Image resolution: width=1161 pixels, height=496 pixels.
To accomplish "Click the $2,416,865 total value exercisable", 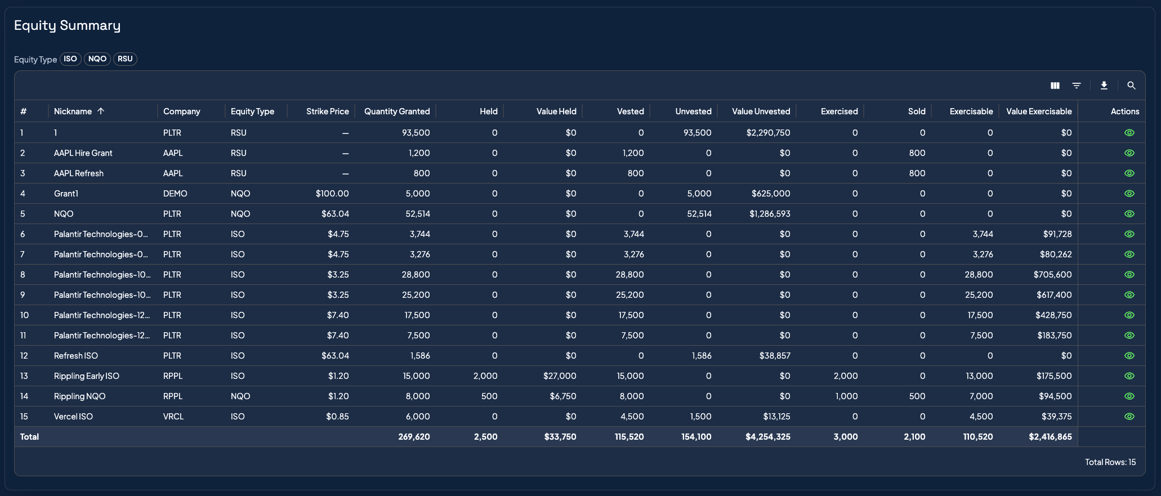I will [1050, 437].
